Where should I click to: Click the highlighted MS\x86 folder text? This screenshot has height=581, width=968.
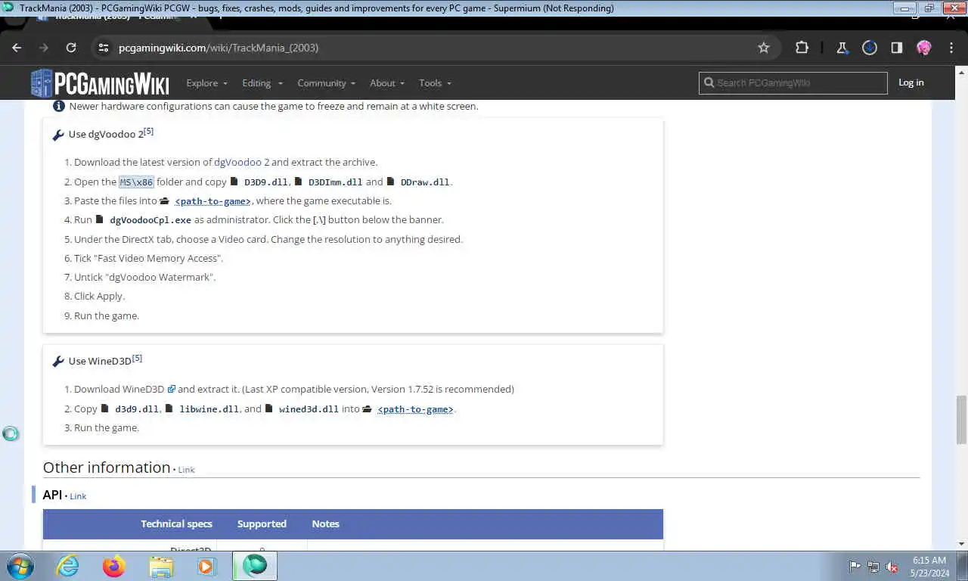(136, 182)
